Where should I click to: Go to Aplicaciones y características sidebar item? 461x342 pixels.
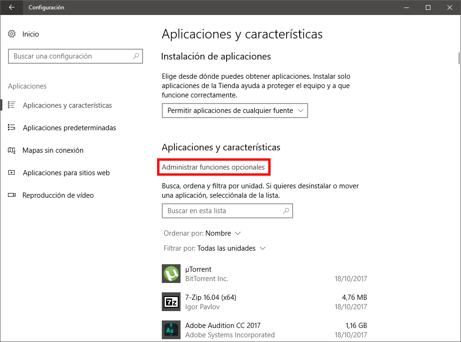pyautogui.click(x=67, y=105)
